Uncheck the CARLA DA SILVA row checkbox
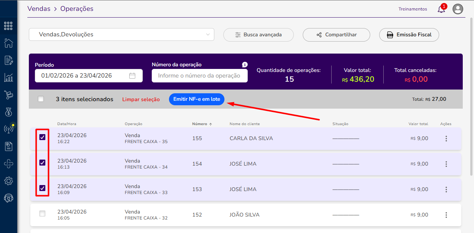This screenshot has width=474, height=233. [x=42, y=137]
